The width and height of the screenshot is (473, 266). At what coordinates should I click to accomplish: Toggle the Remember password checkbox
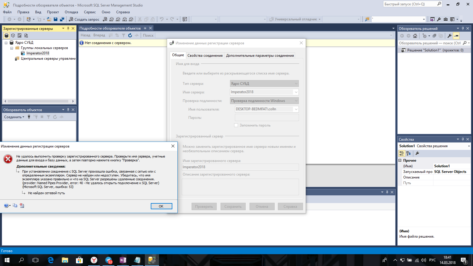[236, 125]
